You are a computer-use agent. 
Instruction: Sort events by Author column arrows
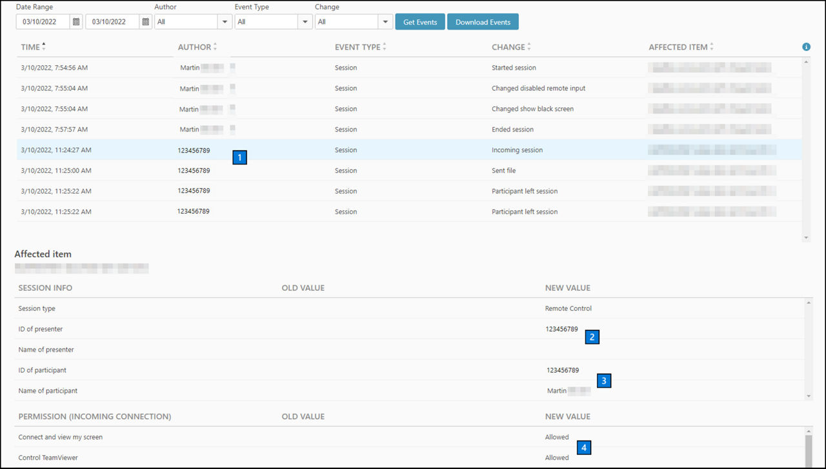216,47
